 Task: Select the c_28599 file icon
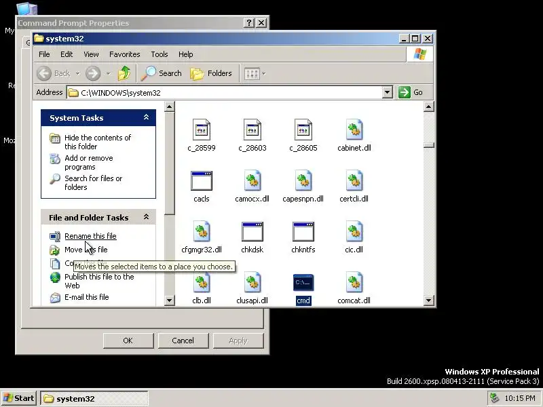click(202, 130)
